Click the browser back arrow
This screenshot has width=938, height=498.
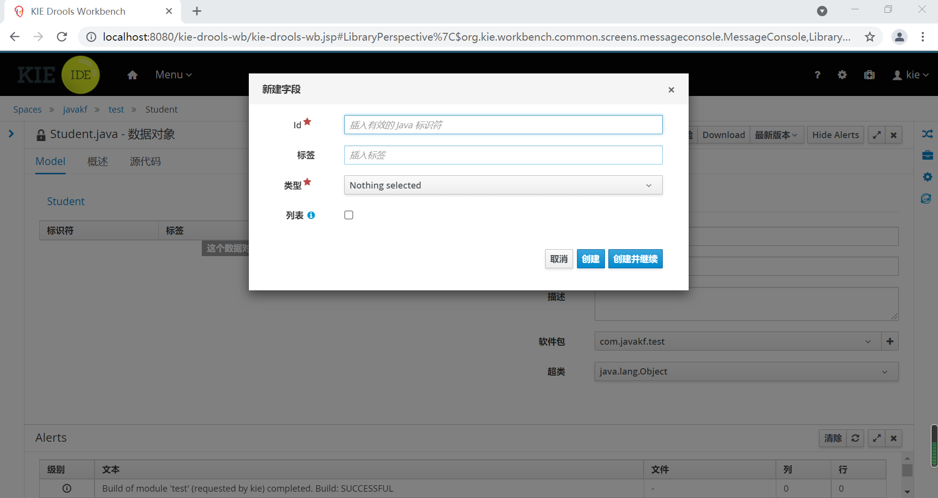point(15,37)
